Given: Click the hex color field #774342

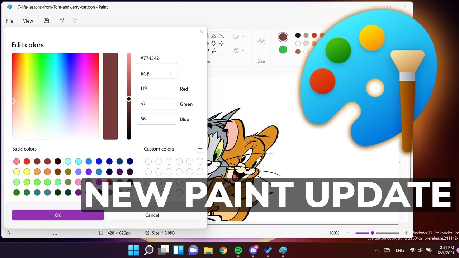Looking at the screenshot, I should click(x=157, y=58).
